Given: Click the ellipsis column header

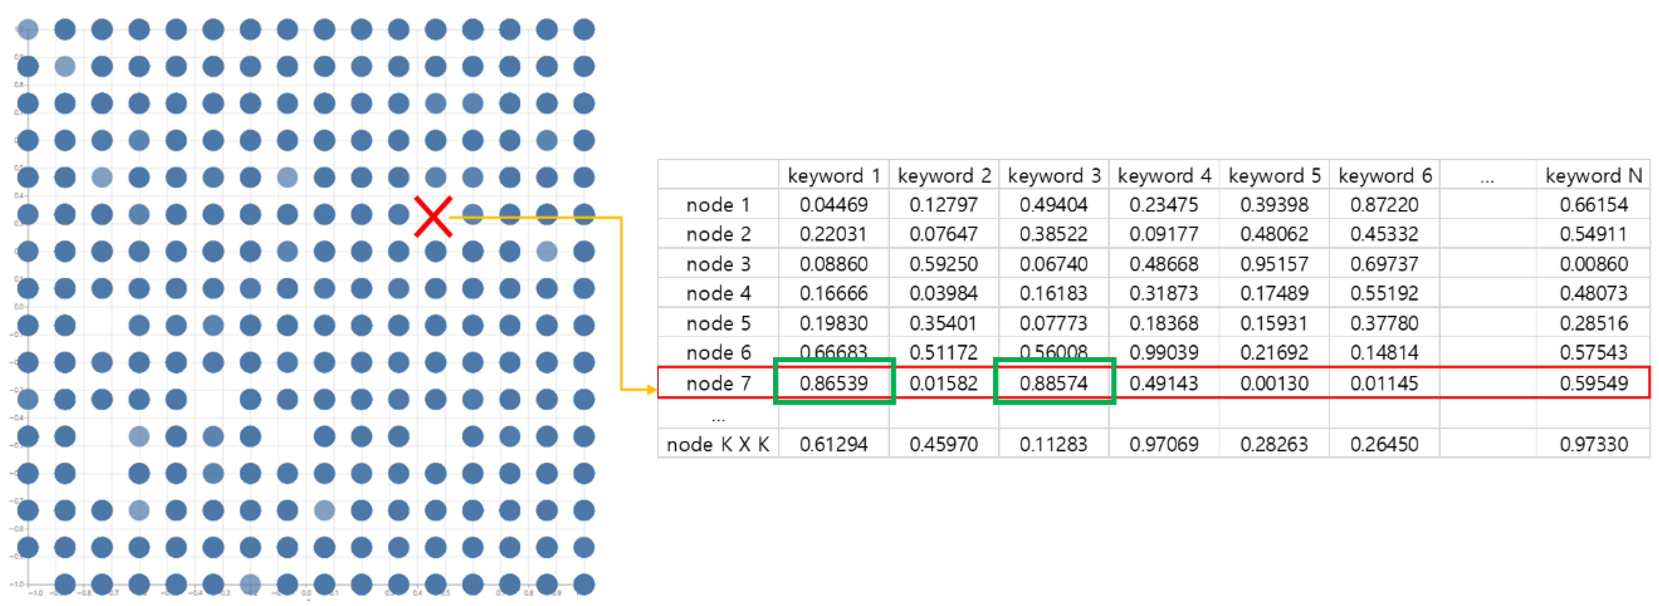Looking at the screenshot, I should click(1487, 176).
